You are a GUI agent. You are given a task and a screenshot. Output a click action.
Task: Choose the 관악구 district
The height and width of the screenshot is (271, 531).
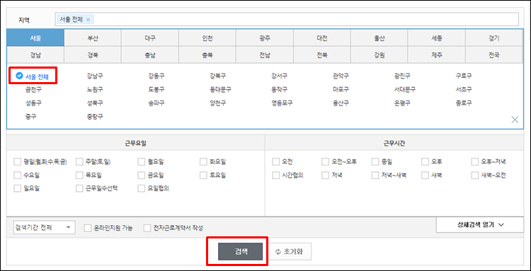[341, 76]
